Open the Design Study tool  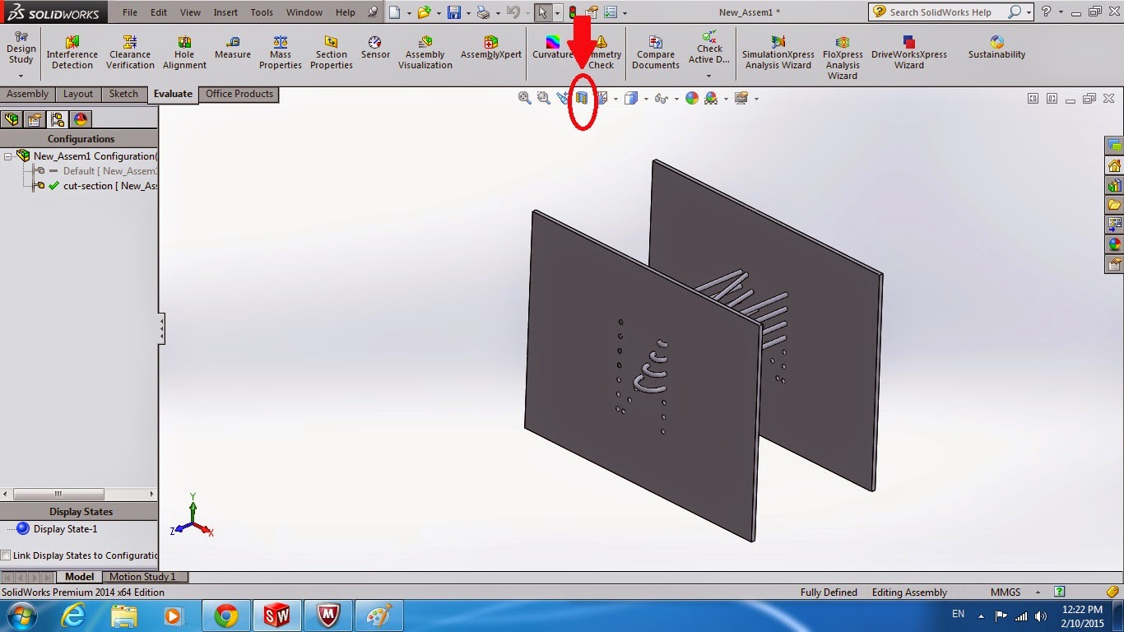[21, 53]
